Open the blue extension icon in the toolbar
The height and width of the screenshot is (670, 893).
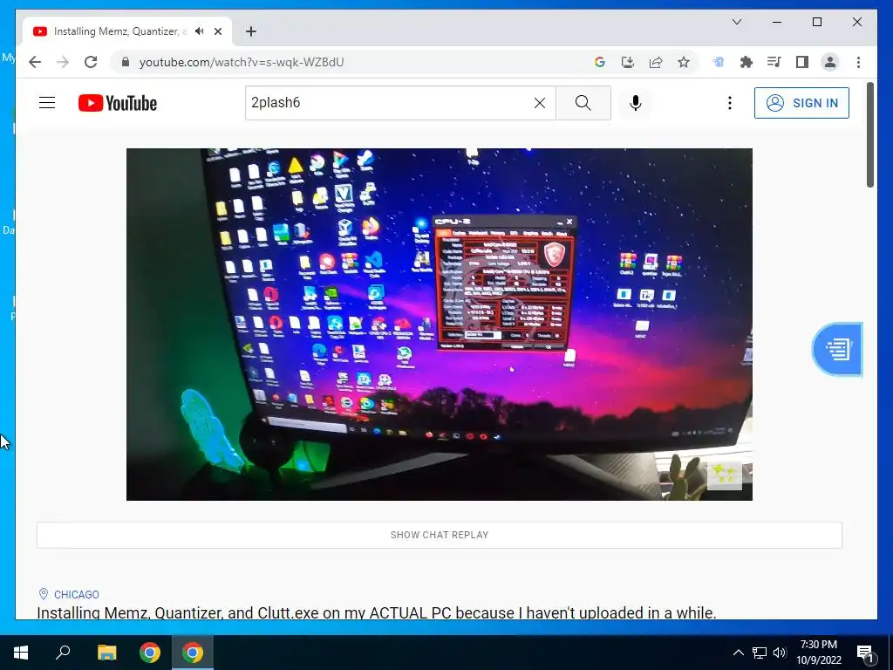click(719, 62)
